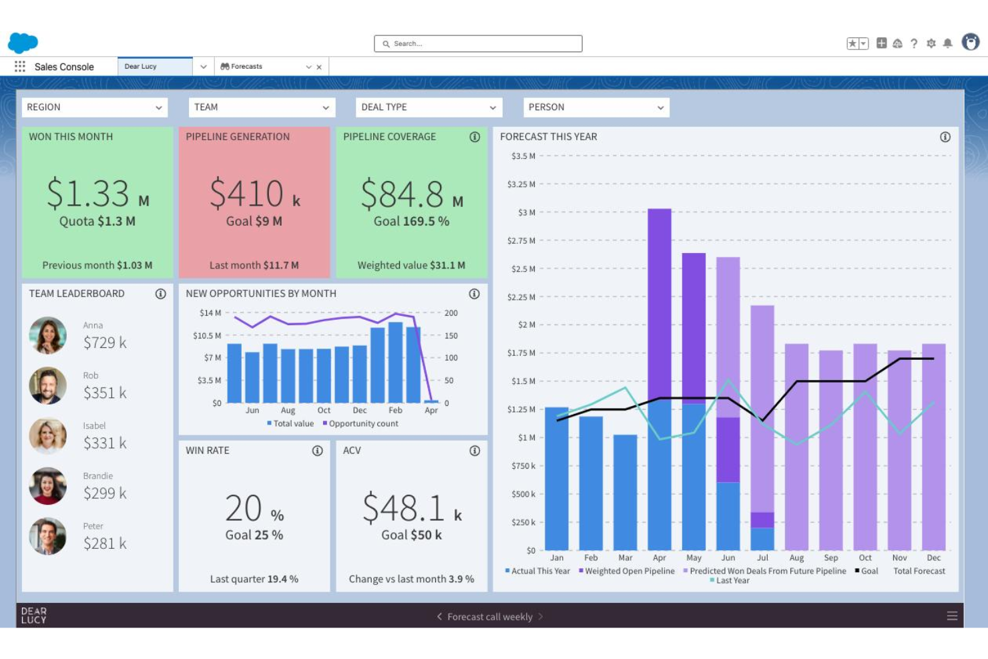Click the Win Rate 20 % value
This screenshot has width=988, height=659.
[x=254, y=509]
